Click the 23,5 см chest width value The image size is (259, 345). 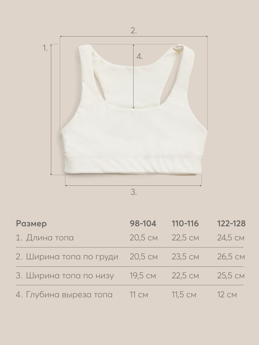coord(186,257)
